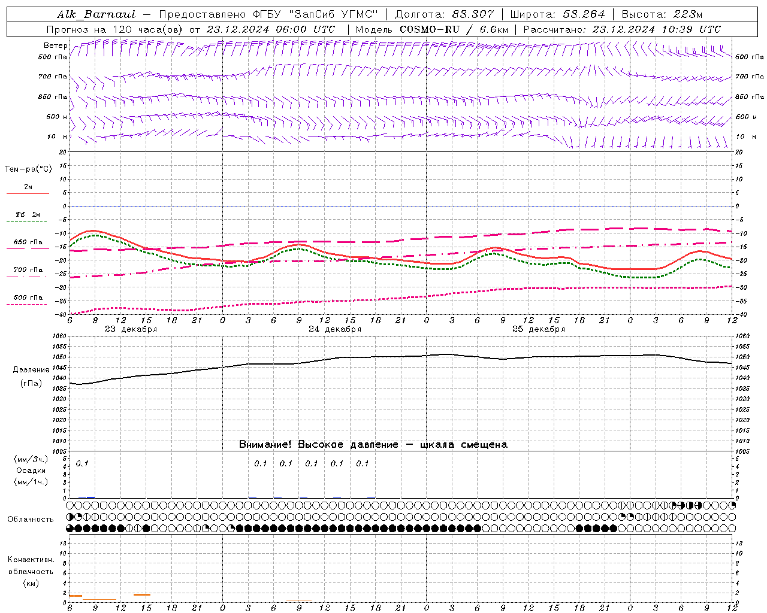Click the '(гПа)' unit label under Давление
The image size is (767, 613).
tap(31, 384)
